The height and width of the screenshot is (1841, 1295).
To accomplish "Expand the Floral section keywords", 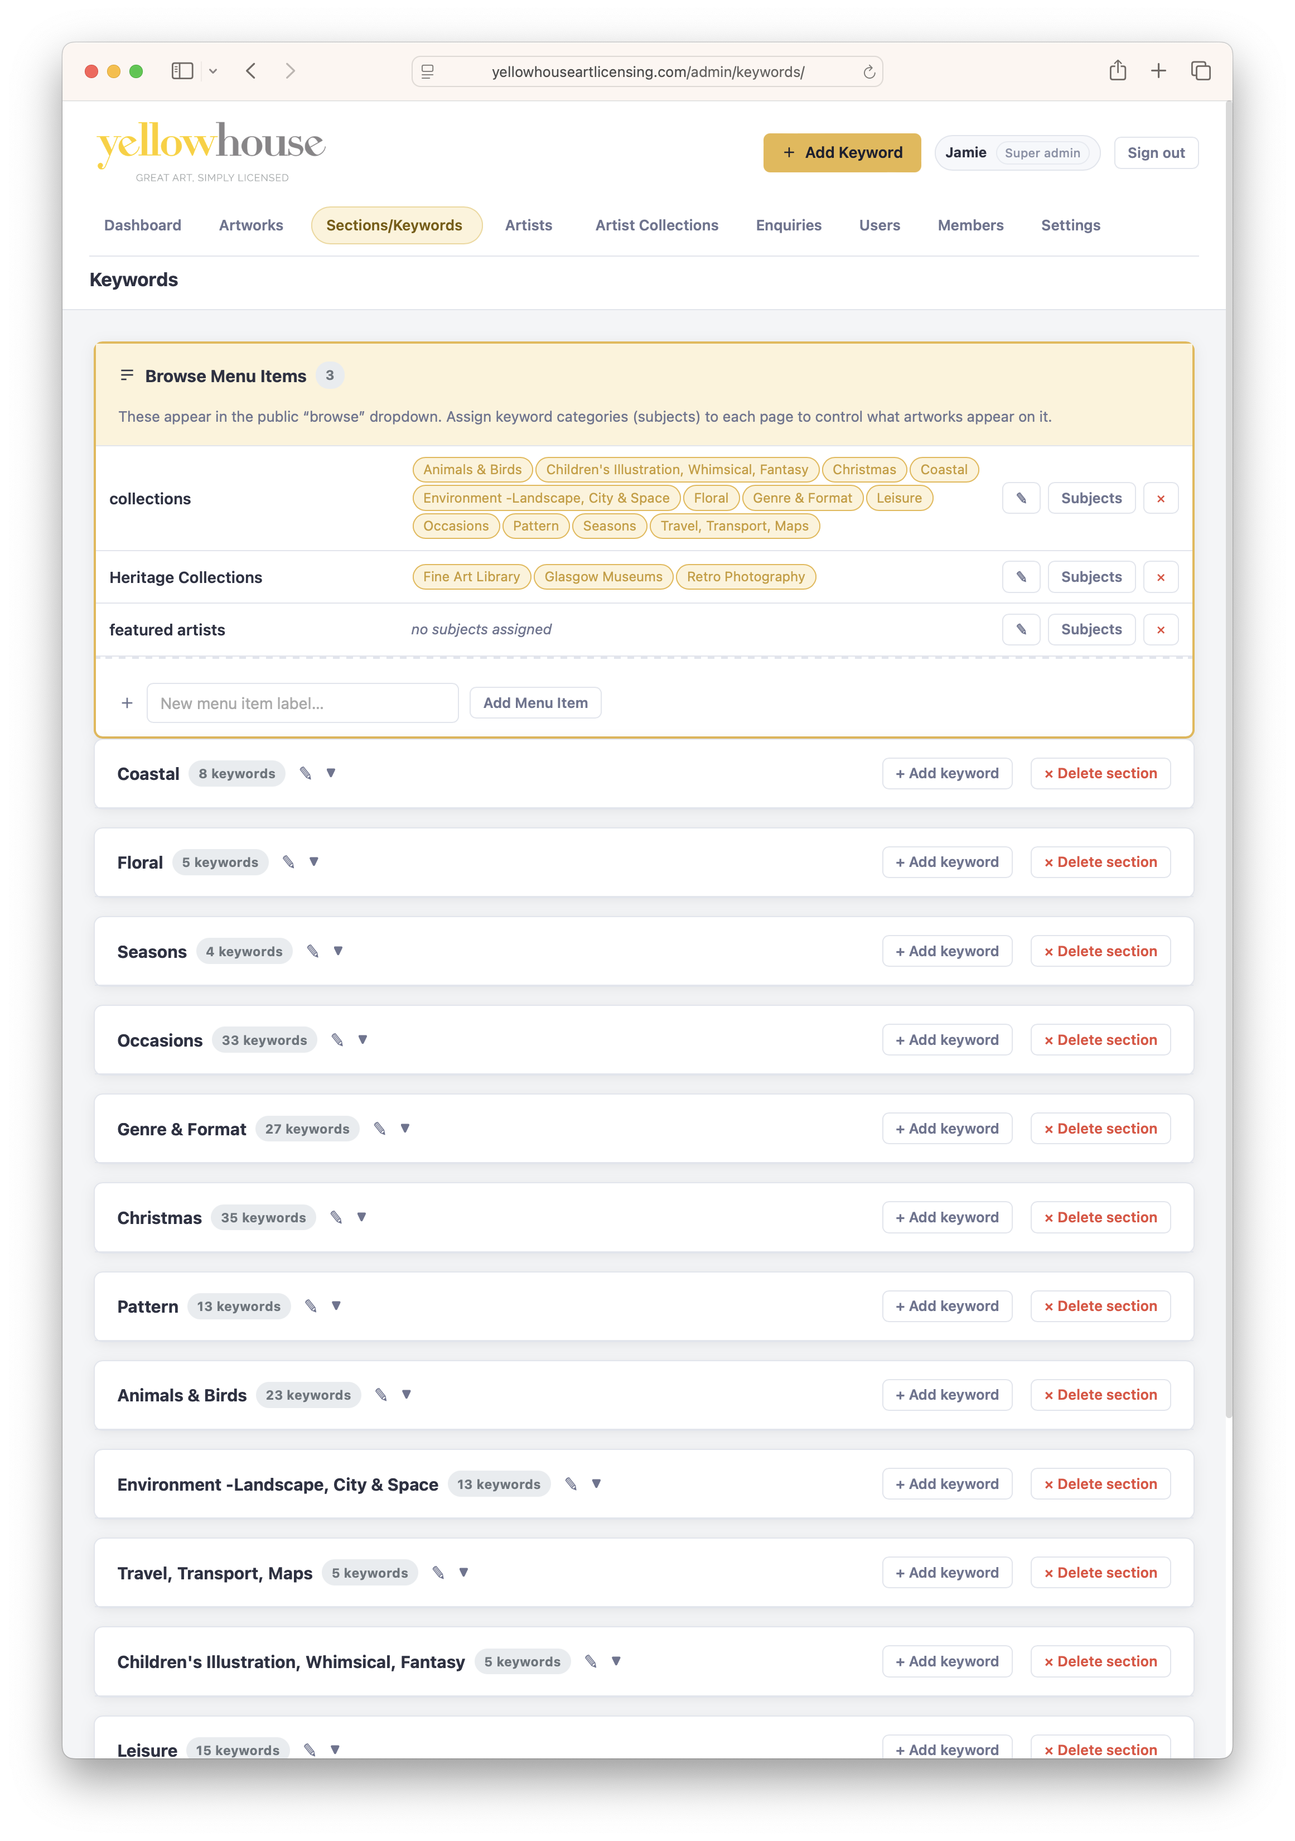I will click(x=314, y=862).
